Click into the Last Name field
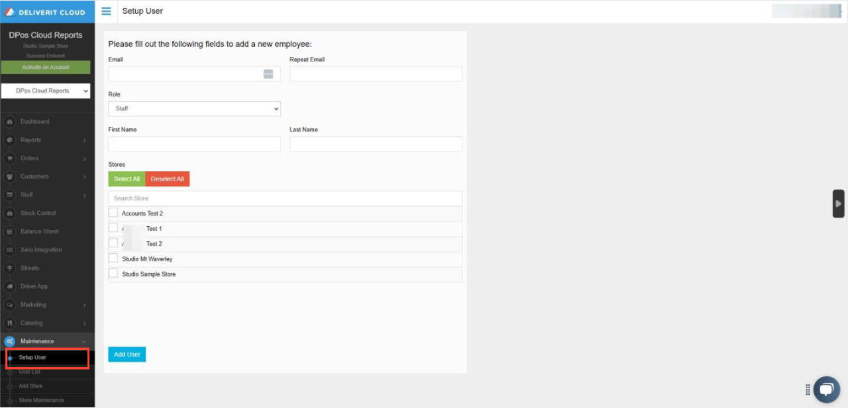The width and height of the screenshot is (848, 408). point(376,144)
